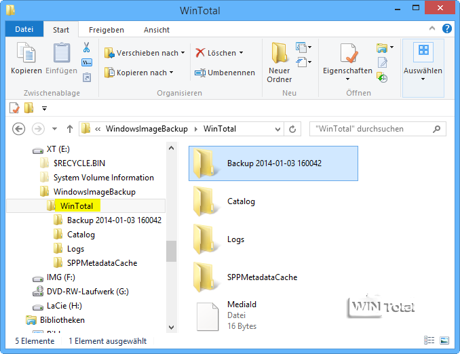Click the tree scrollbar down arrow
This screenshot has width=460, height=354.
pyautogui.click(x=172, y=327)
